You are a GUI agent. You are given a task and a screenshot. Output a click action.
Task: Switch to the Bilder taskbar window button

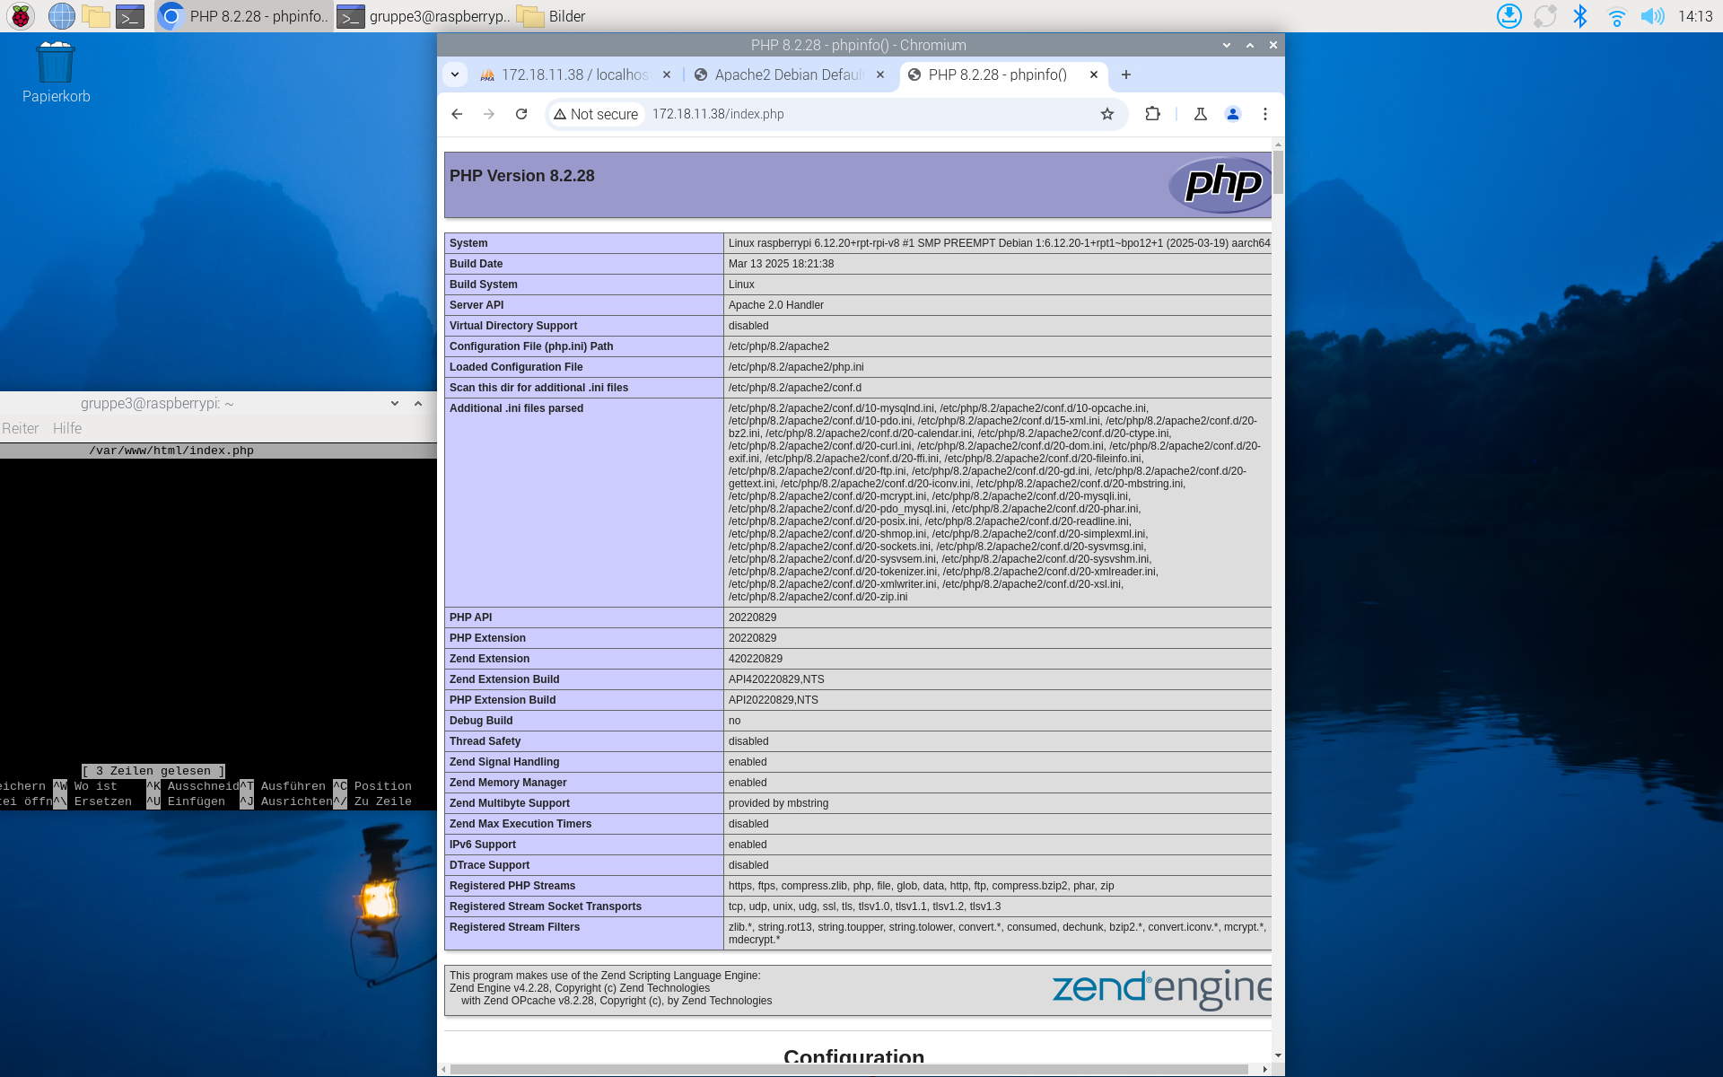point(553,16)
